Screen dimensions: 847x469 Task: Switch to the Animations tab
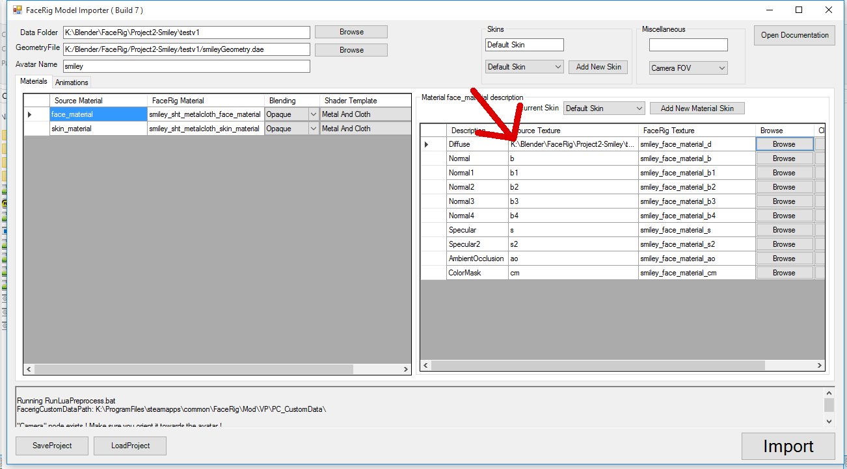72,82
